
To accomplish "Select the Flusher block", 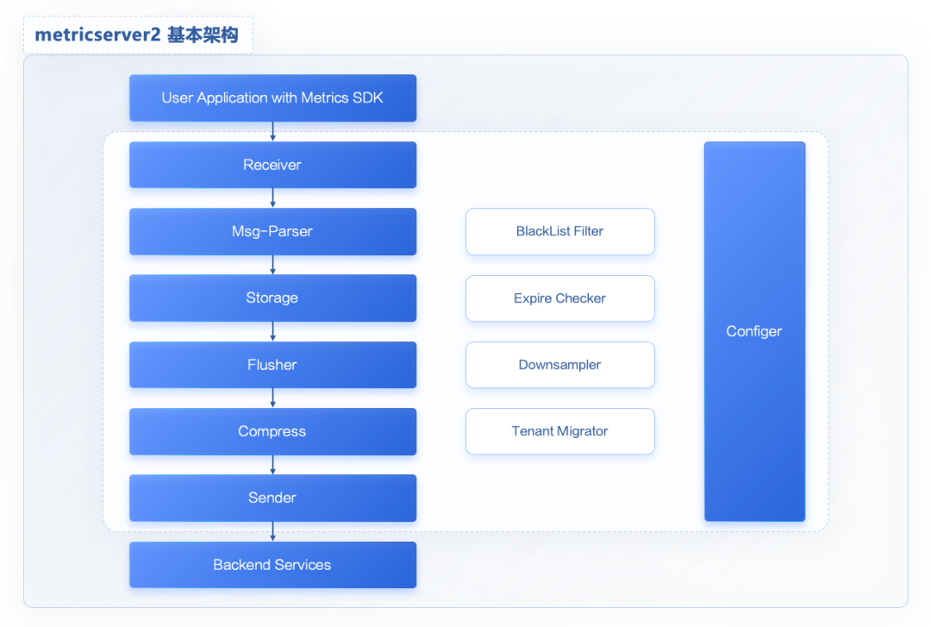I will tap(272, 365).
